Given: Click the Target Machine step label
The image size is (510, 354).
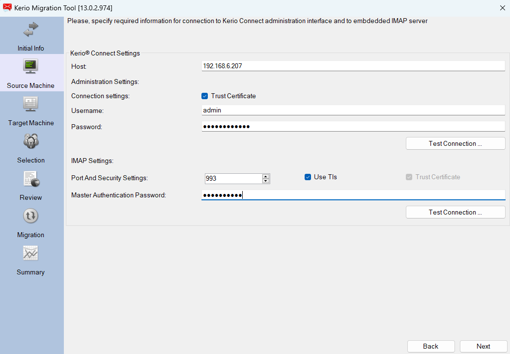Looking at the screenshot, I should 31,123.
